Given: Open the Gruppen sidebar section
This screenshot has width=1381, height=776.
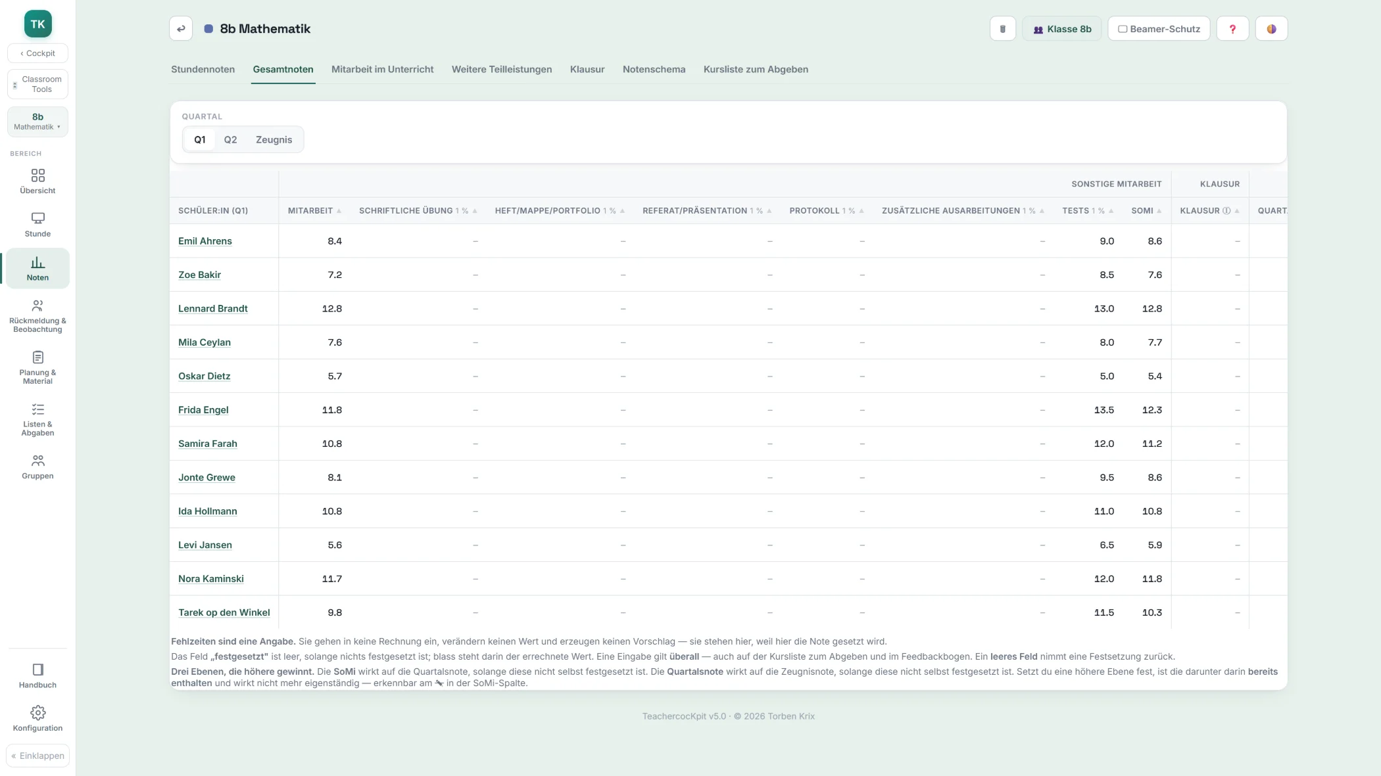Looking at the screenshot, I should 37,467.
